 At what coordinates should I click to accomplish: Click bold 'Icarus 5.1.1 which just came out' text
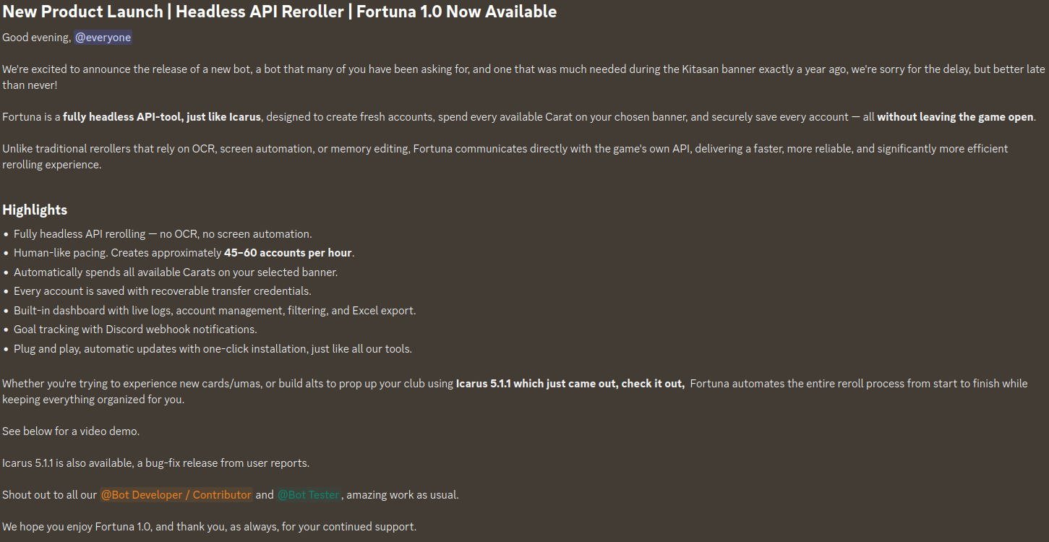(536, 384)
